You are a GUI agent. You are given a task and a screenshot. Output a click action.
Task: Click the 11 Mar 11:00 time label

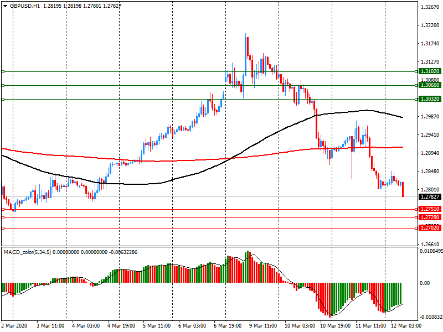coord(370,326)
